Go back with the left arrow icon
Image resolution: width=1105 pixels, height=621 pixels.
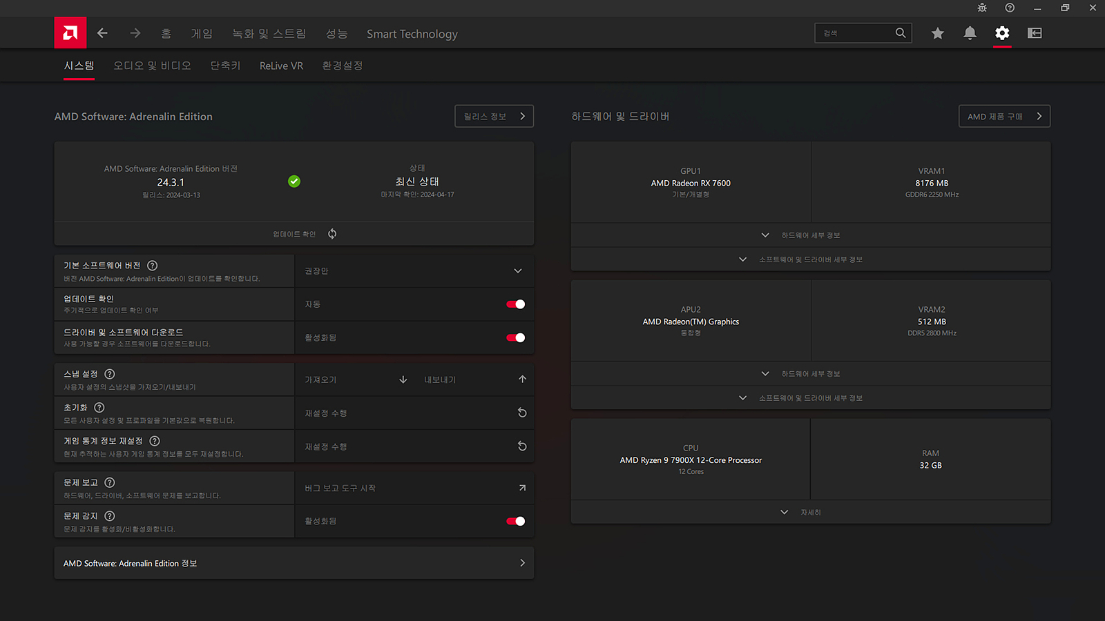pyautogui.click(x=103, y=33)
